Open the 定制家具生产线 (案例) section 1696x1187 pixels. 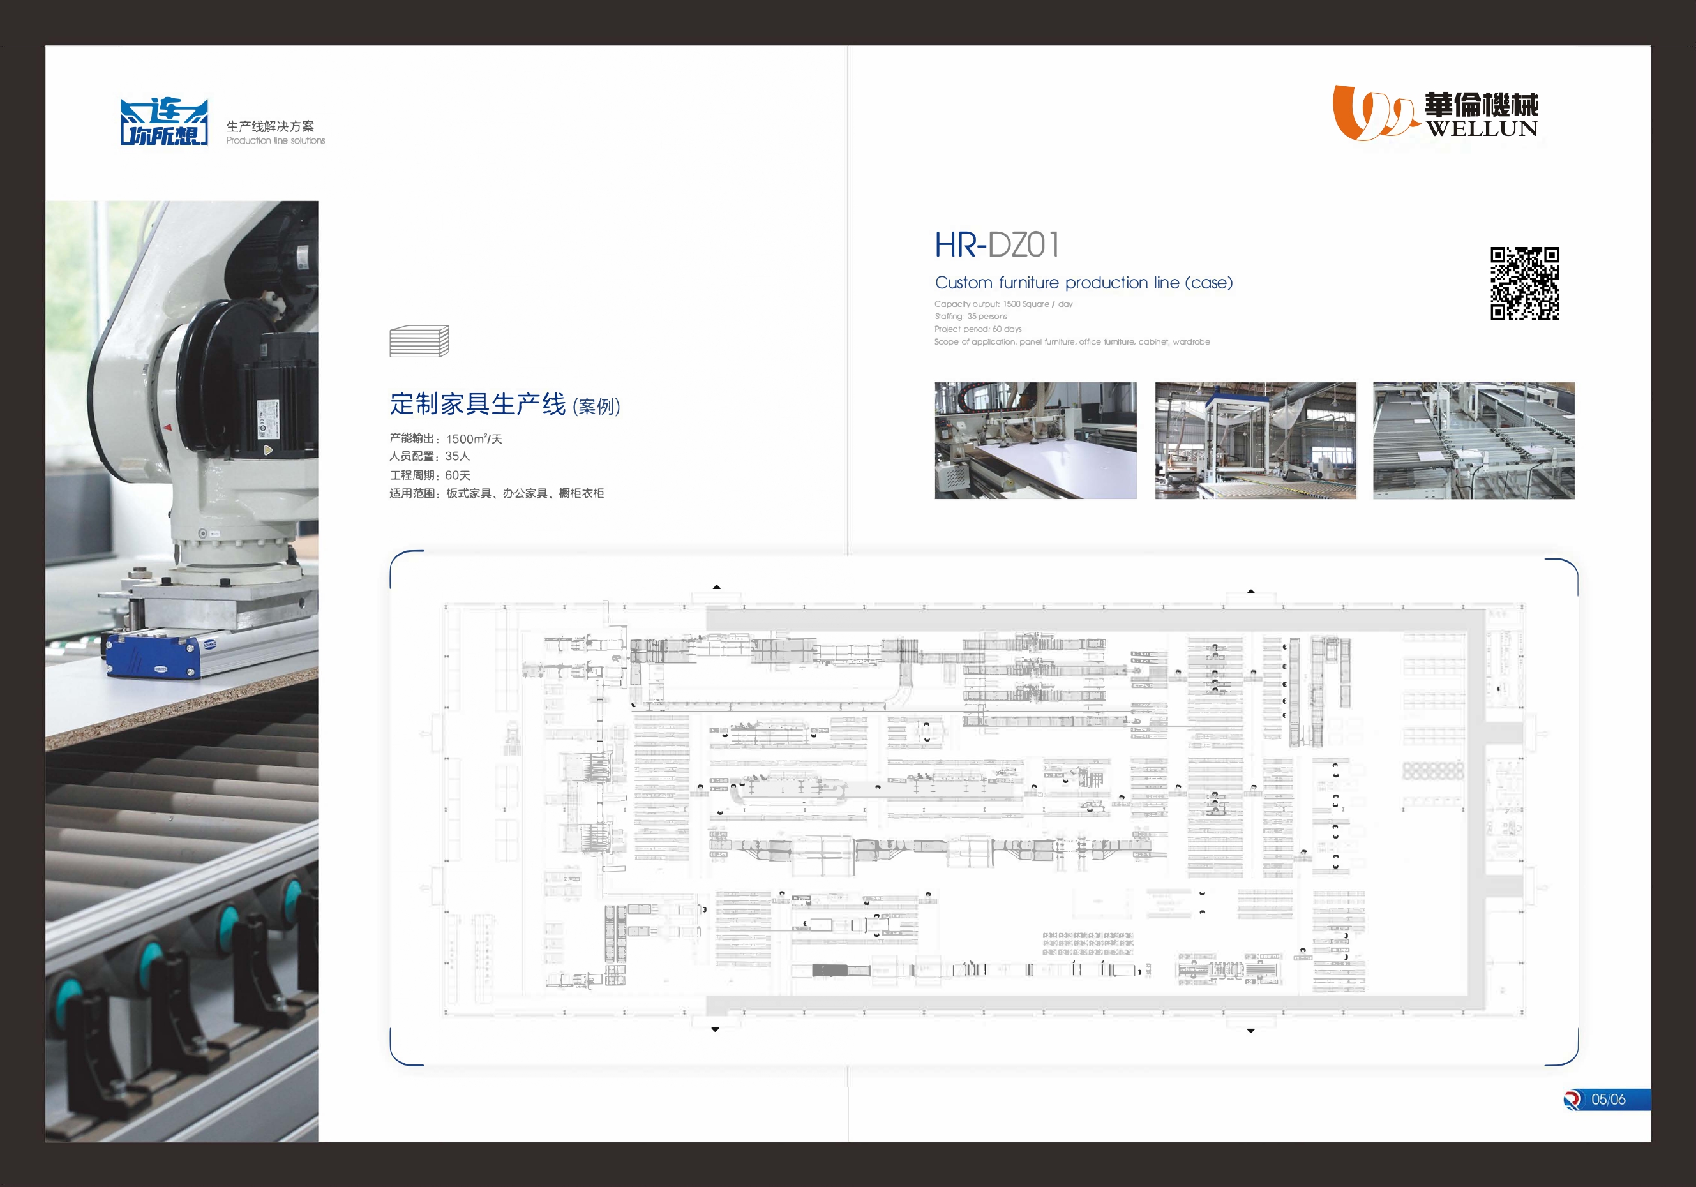click(x=506, y=405)
